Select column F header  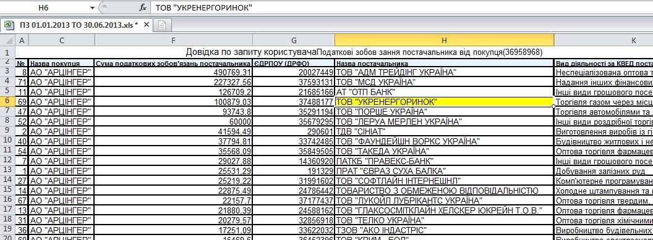coord(174,40)
